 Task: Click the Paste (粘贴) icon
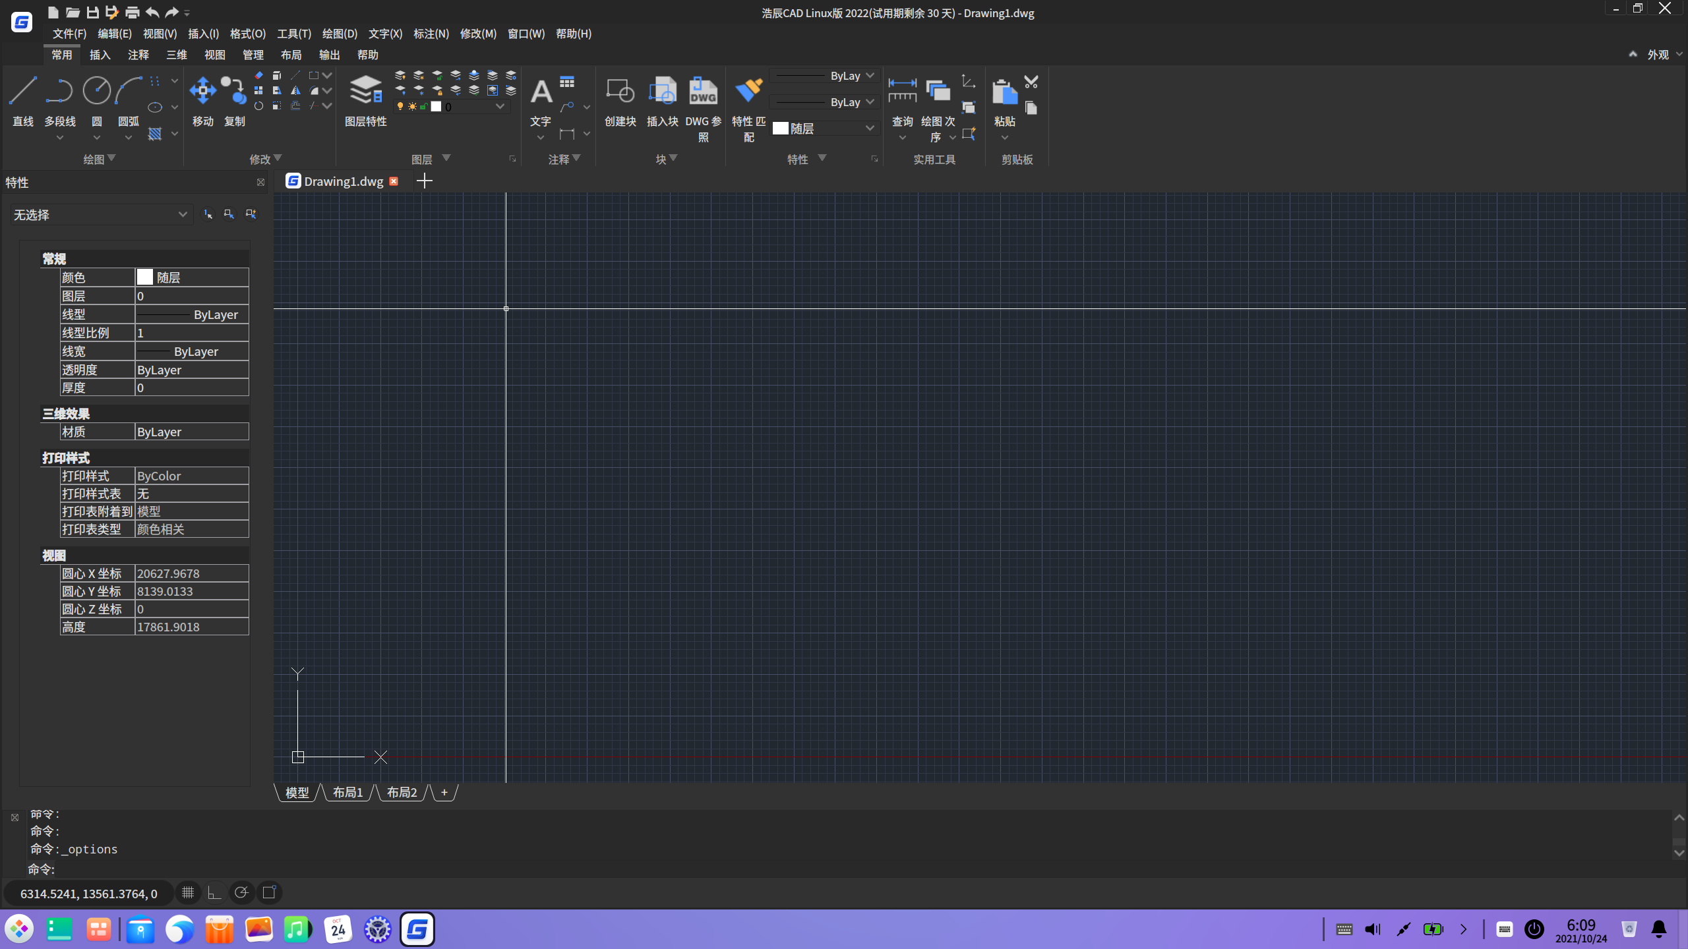pyautogui.click(x=1004, y=92)
